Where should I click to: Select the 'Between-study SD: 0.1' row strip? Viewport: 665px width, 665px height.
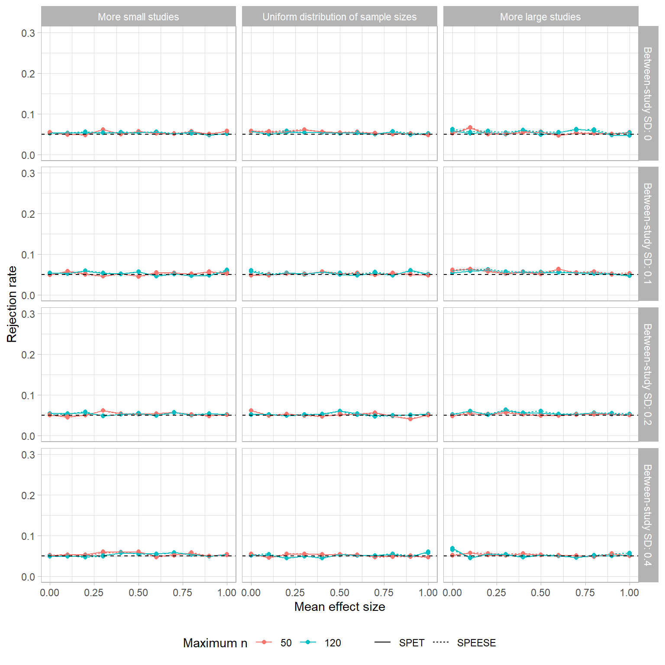(x=648, y=234)
